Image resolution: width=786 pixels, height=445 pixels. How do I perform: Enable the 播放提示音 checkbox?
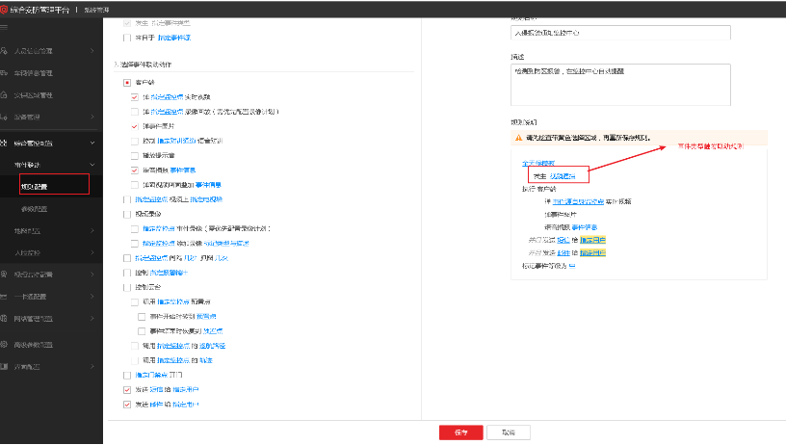click(134, 154)
